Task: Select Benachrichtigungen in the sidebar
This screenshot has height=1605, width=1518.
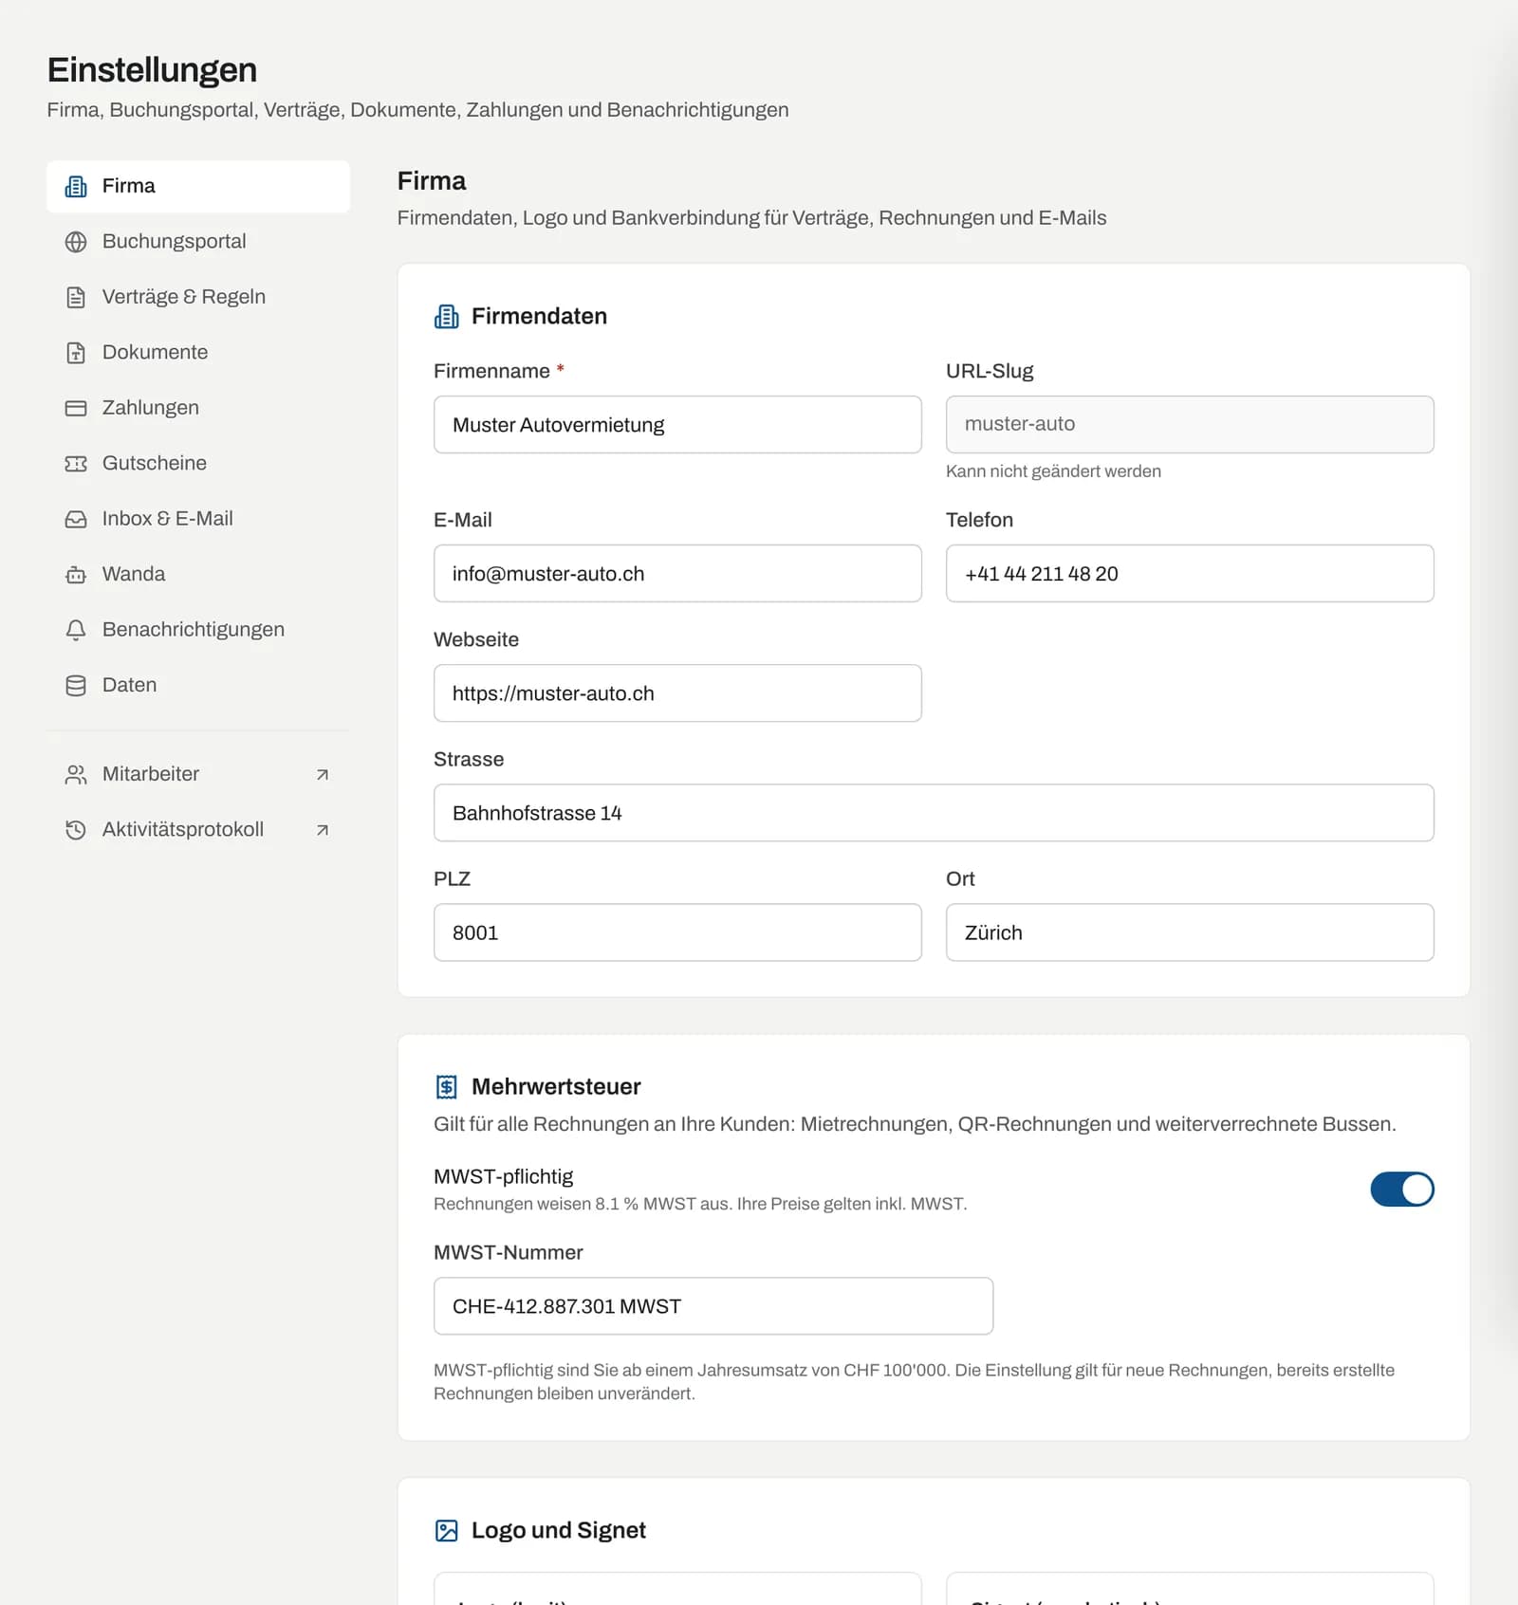Action: coord(198,630)
